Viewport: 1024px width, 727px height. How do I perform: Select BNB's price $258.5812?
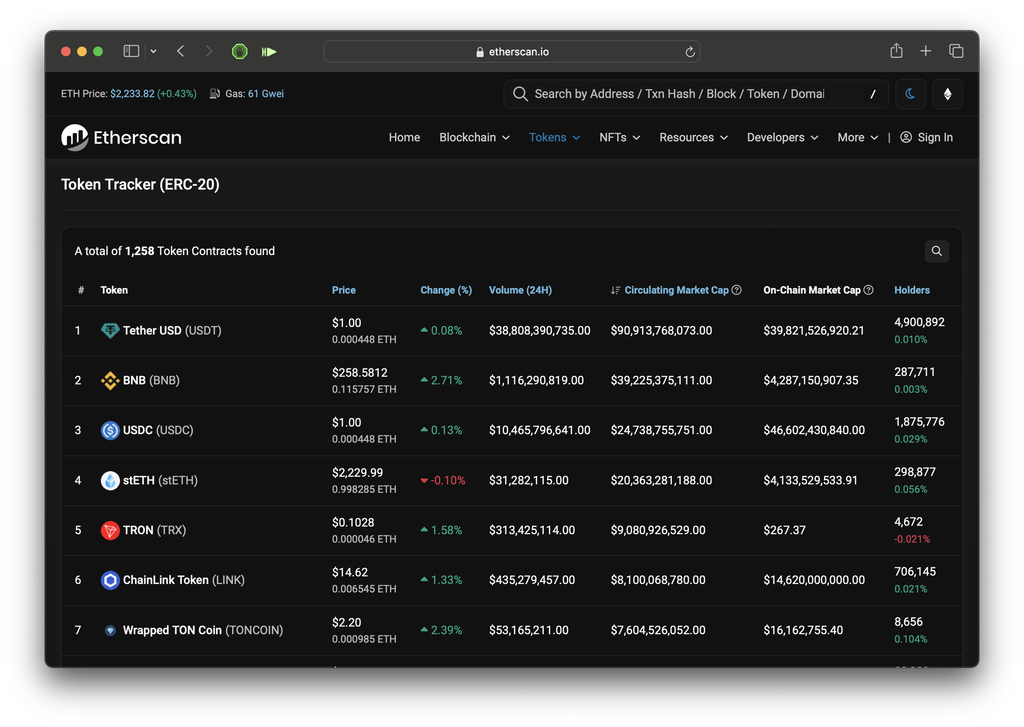[360, 372]
